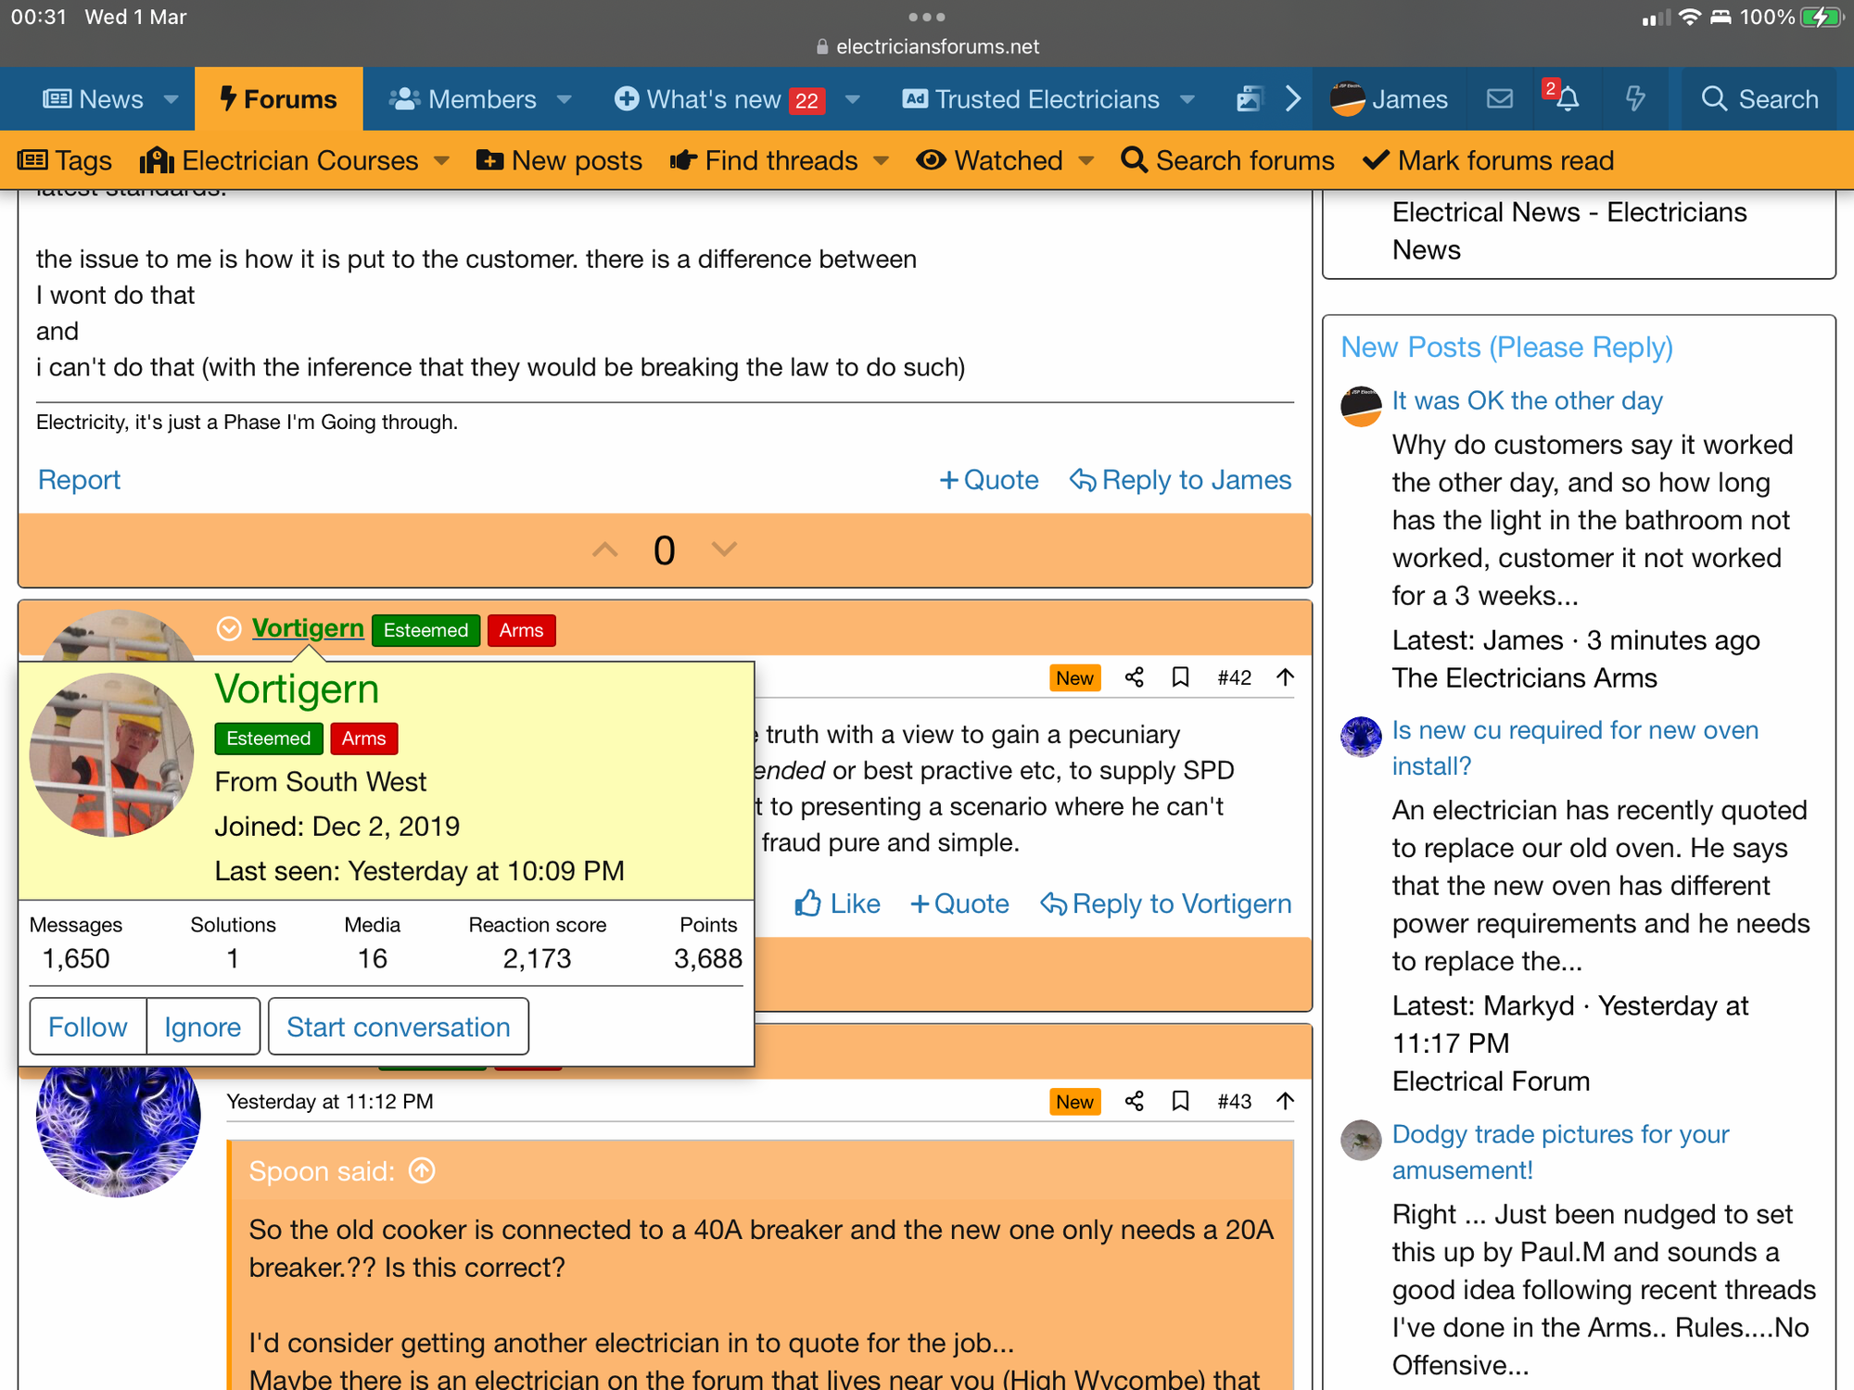Image resolution: width=1854 pixels, height=1390 pixels.
Task: Open the Members tab
Action: [463, 99]
